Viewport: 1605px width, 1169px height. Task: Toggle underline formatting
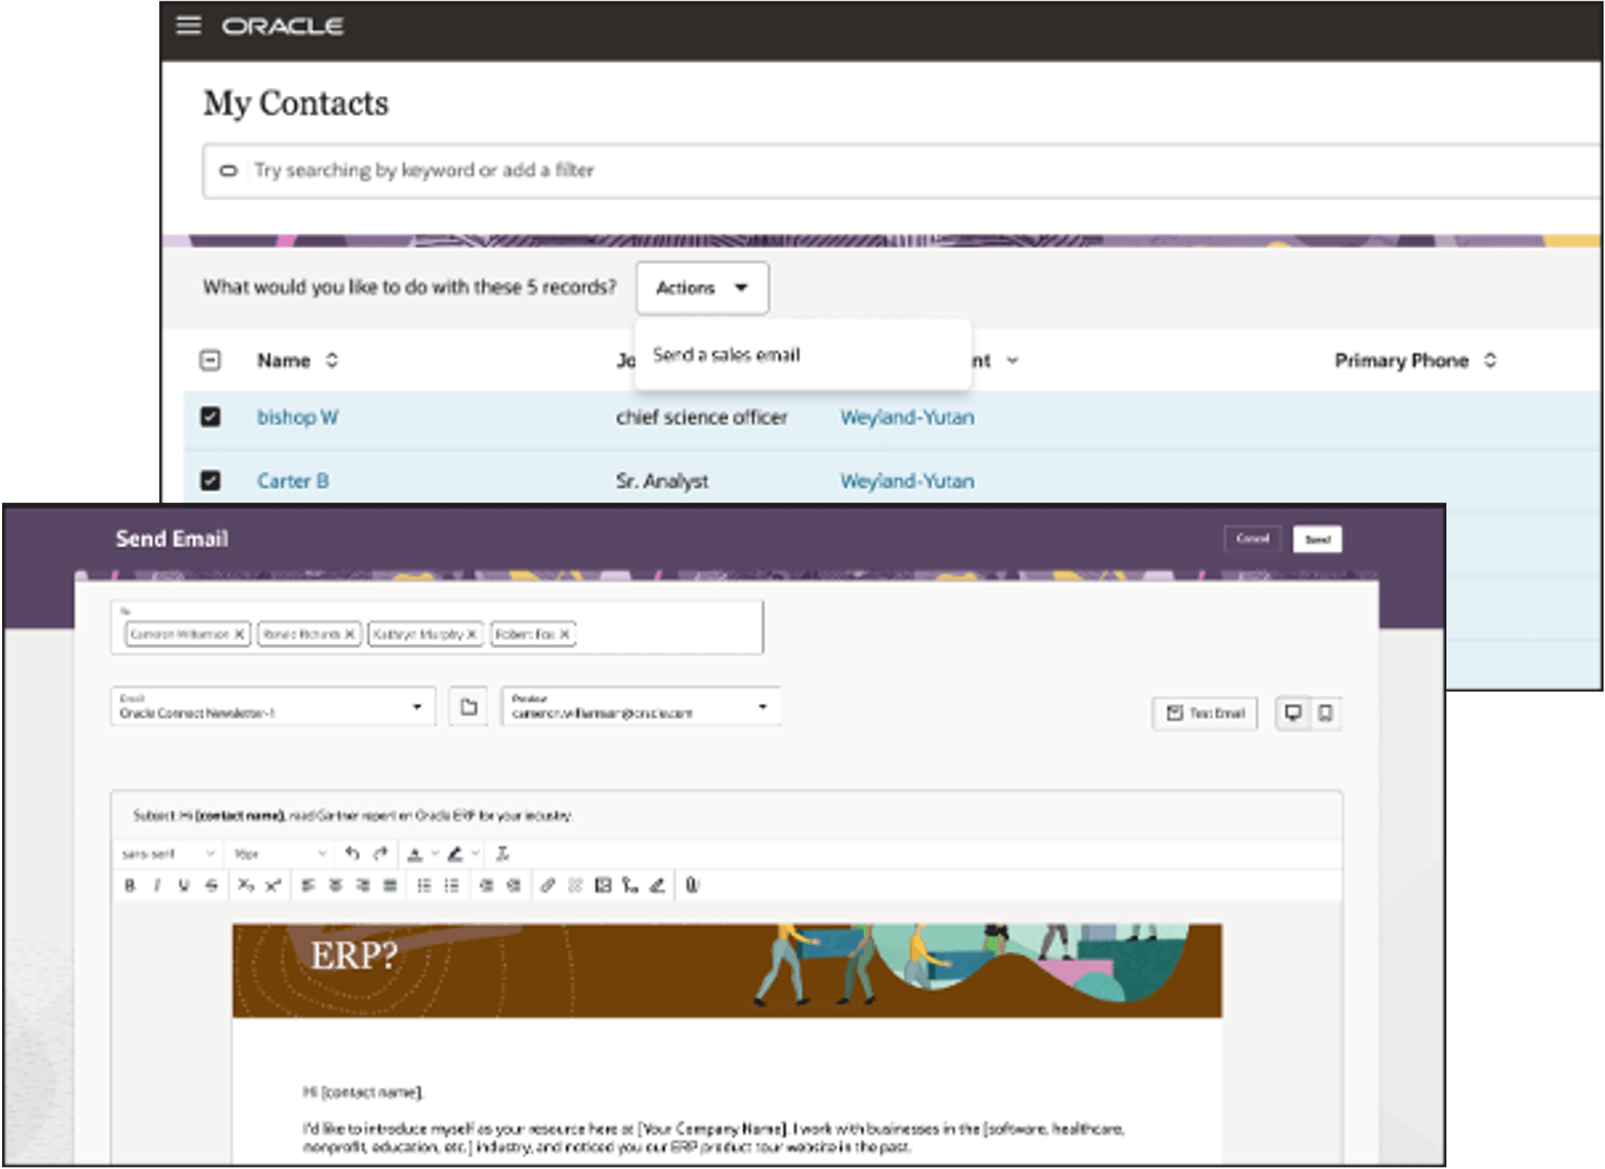point(184,885)
